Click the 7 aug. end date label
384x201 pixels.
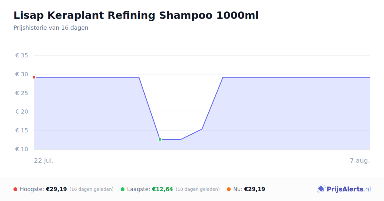360,160
